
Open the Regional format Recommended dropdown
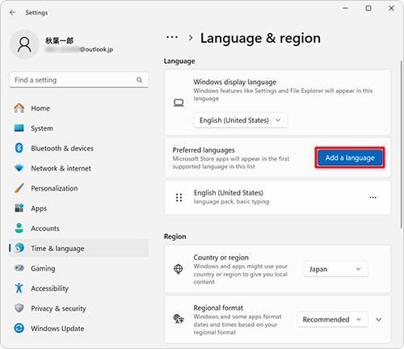click(x=332, y=319)
